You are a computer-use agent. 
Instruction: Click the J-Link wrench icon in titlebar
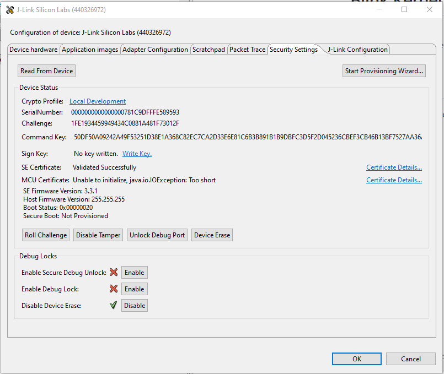click(x=9, y=9)
